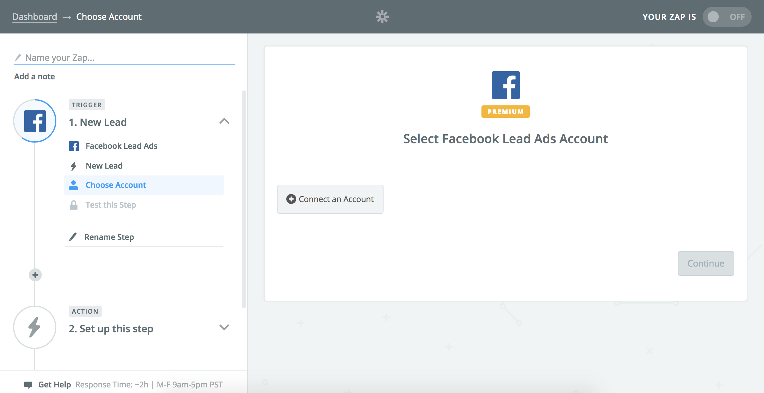764x393 pixels.
Task: Click the large Facebook logo in main panel
Action: (x=506, y=85)
